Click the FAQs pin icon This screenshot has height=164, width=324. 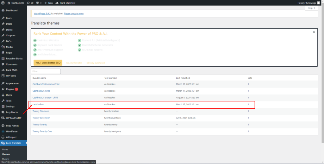tap(3, 41)
